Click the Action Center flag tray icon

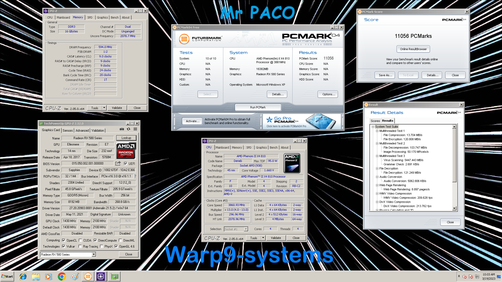pos(471,277)
